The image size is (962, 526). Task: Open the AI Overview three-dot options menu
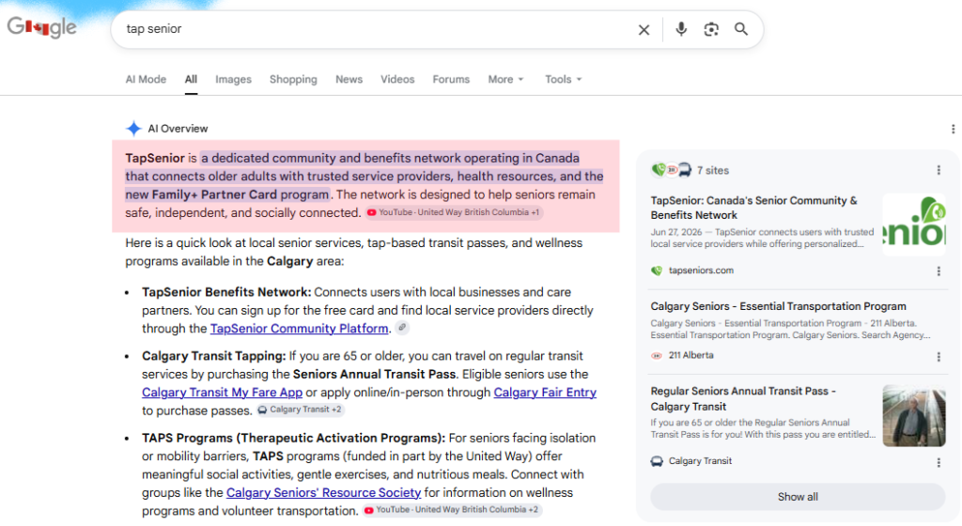(953, 129)
